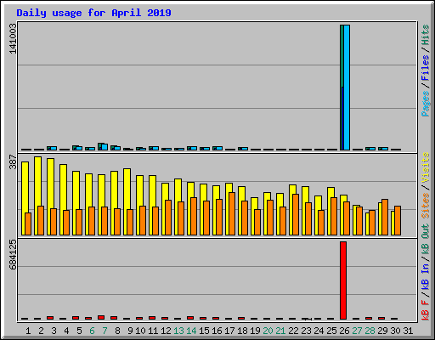
Task: Click the day 27 x-axis label
Action: pos(357,331)
